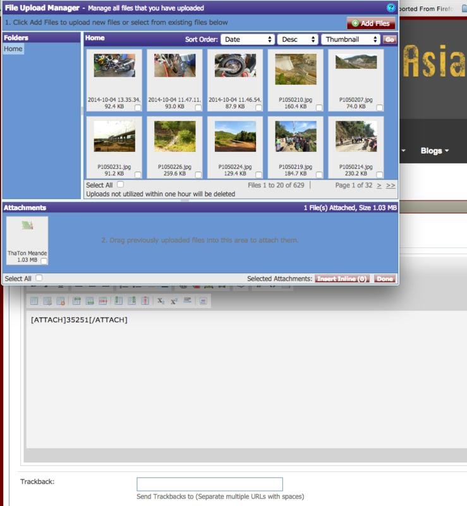Go to next page with single > link

[x=379, y=185]
